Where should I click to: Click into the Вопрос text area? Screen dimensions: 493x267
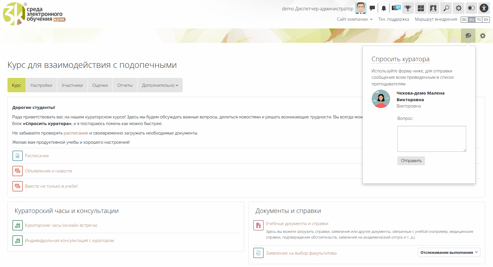pos(431,139)
